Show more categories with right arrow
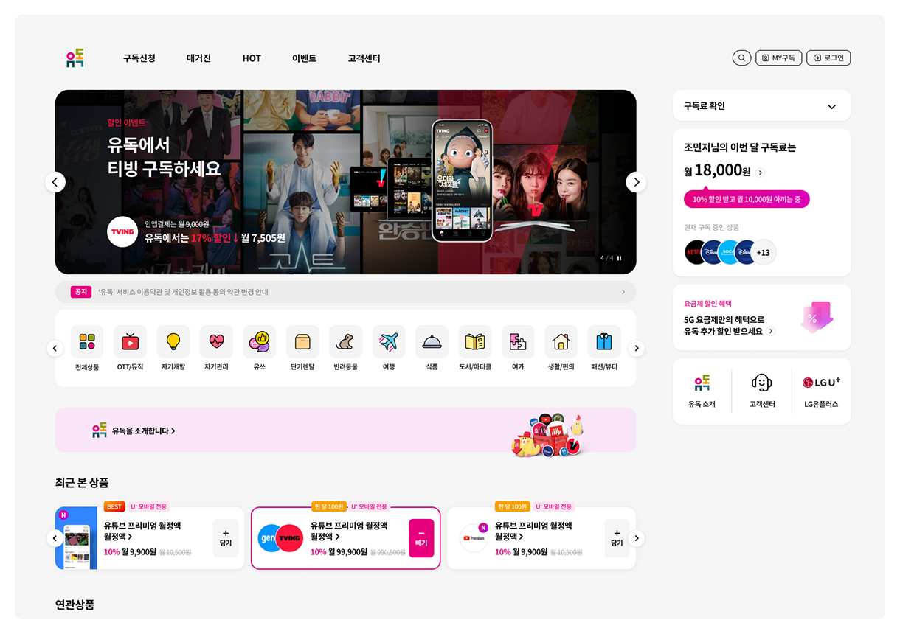Screen dimensions: 900x634 pyautogui.click(x=636, y=348)
